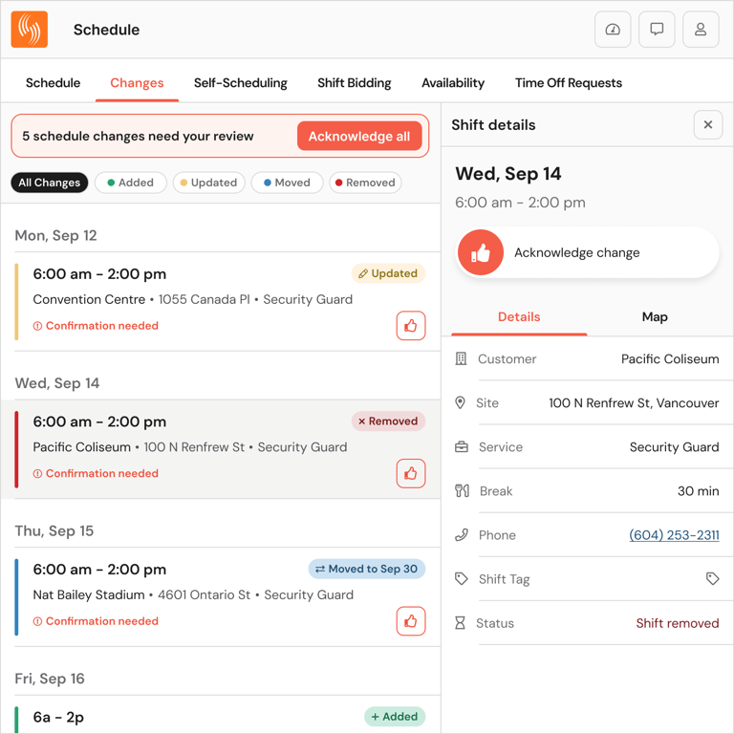The image size is (734, 734).
Task: Filter by All Changes pill
Action: (x=49, y=183)
